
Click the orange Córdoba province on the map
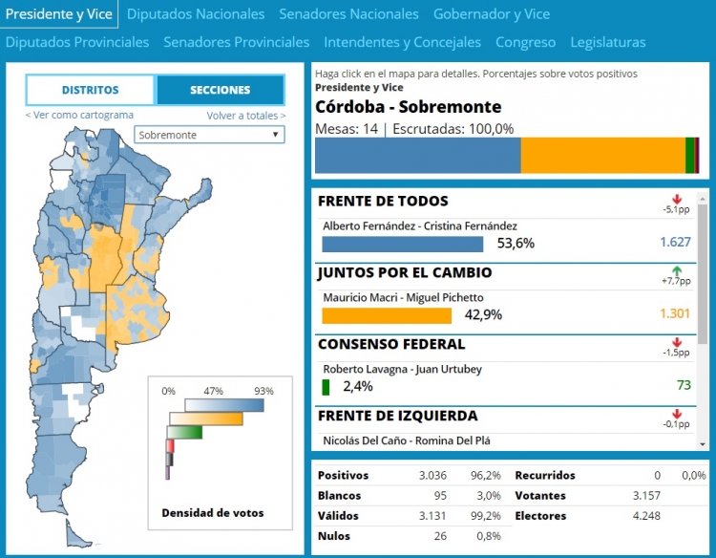pos(105,258)
